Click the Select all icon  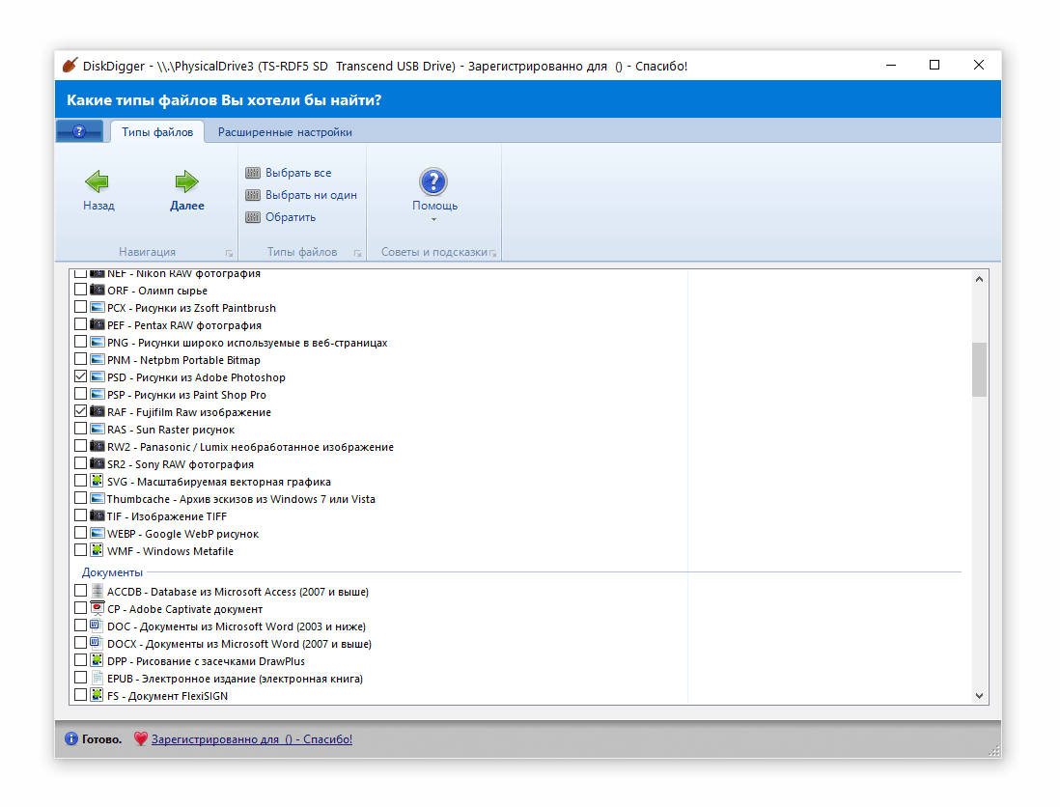click(x=253, y=173)
